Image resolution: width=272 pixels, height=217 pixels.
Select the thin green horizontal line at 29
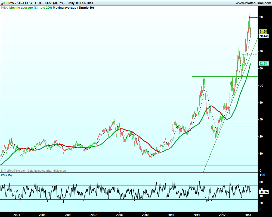click(210, 121)
